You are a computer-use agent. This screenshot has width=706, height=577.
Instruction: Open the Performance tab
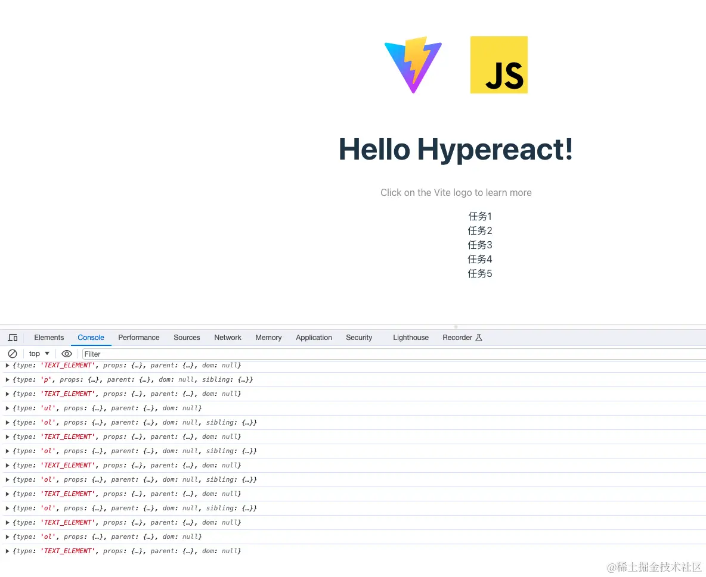139,337
